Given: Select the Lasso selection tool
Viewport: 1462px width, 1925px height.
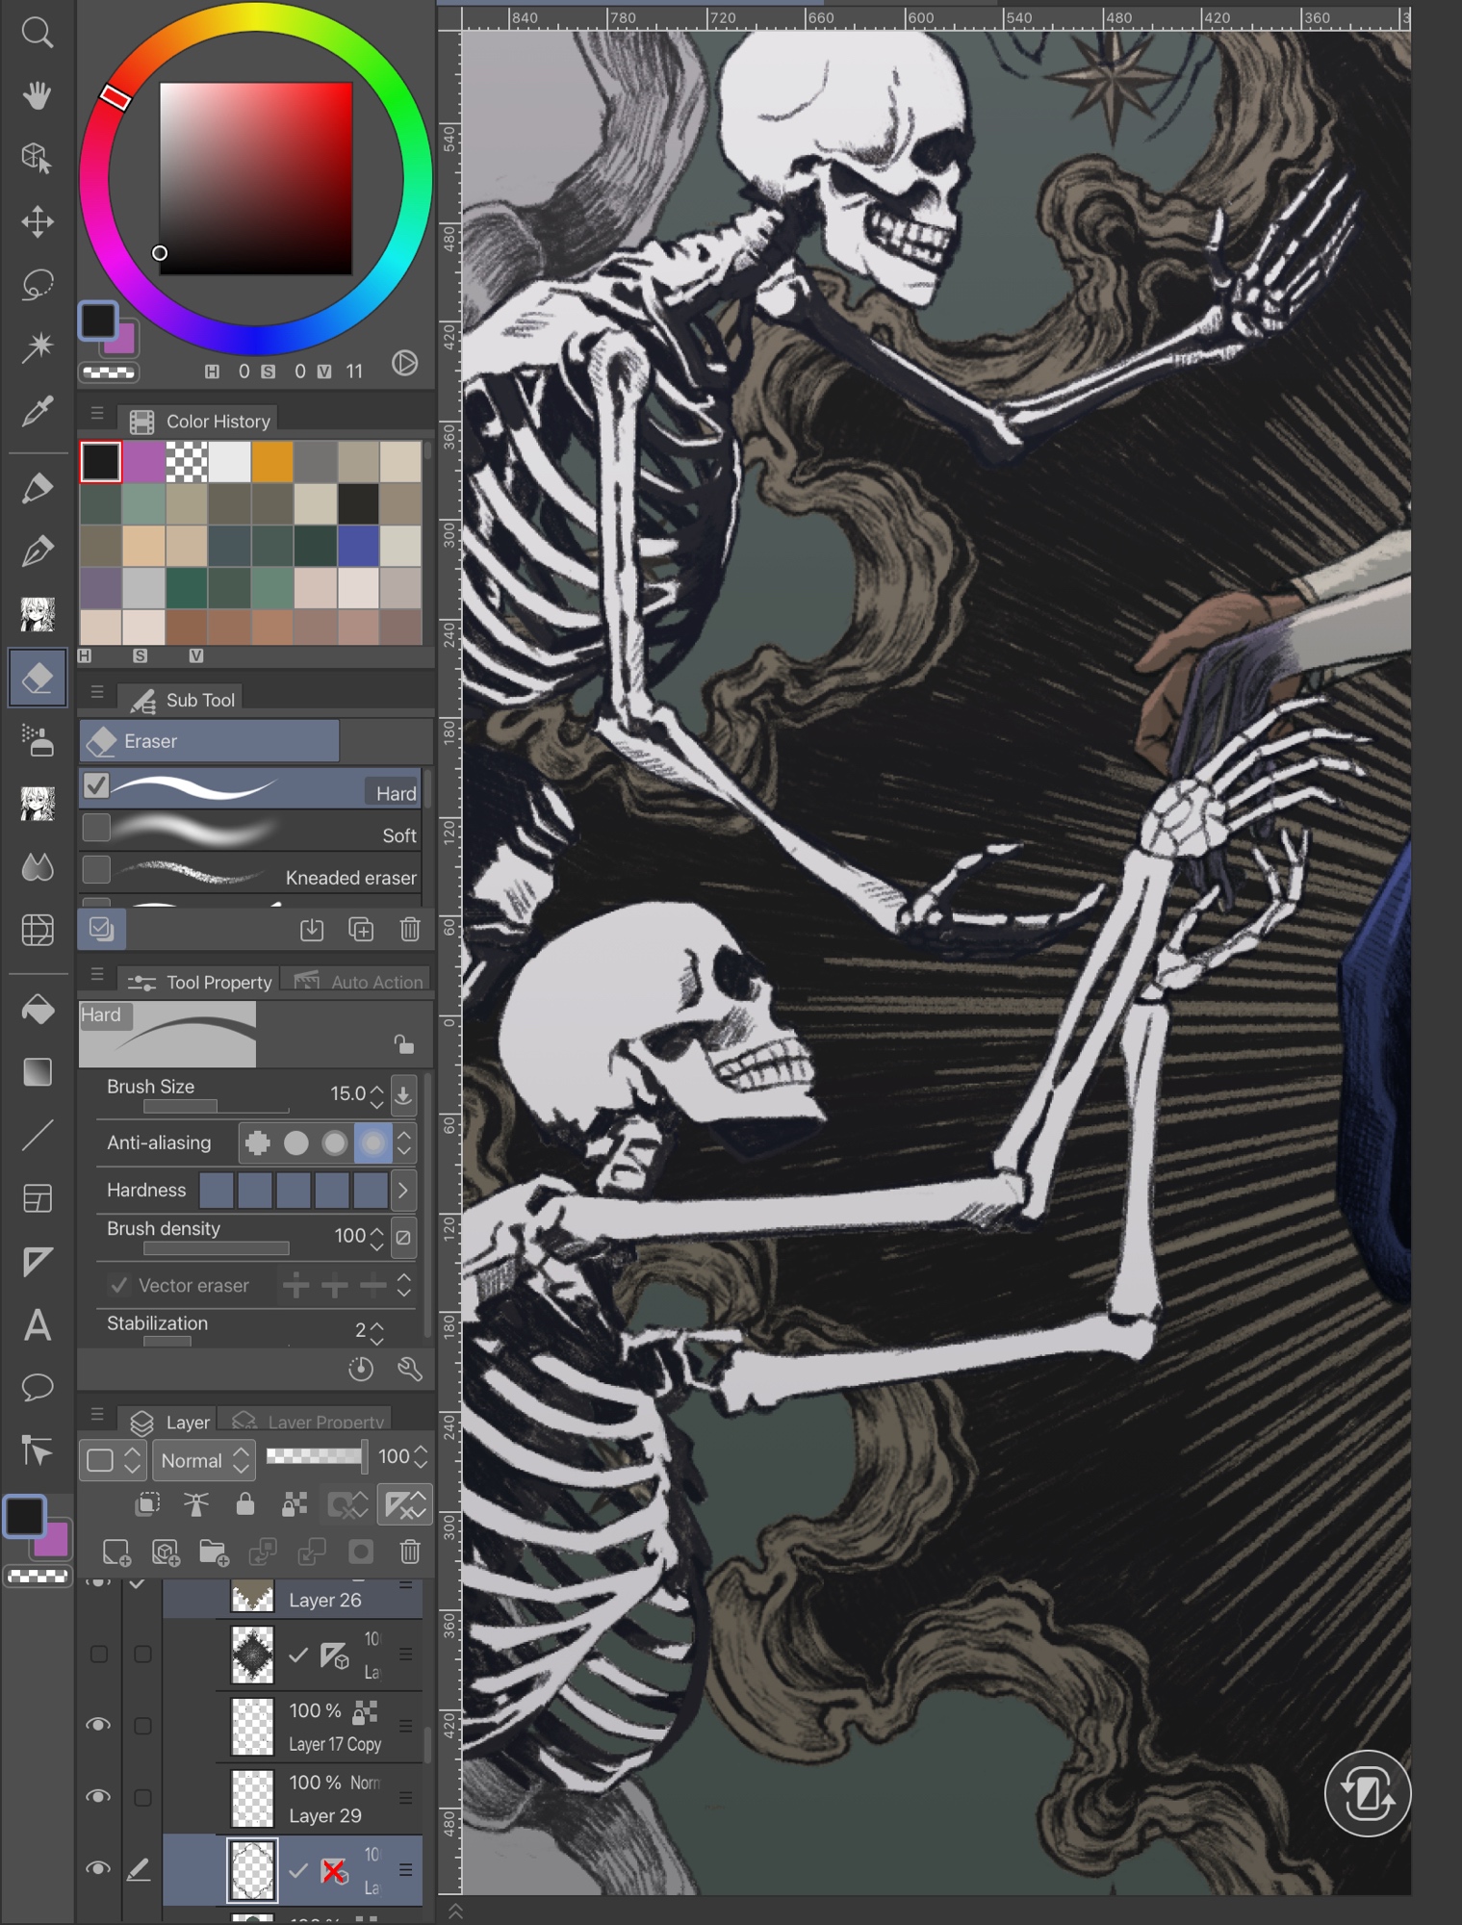Looking at the screenshot, I should [x=37, y=285].
